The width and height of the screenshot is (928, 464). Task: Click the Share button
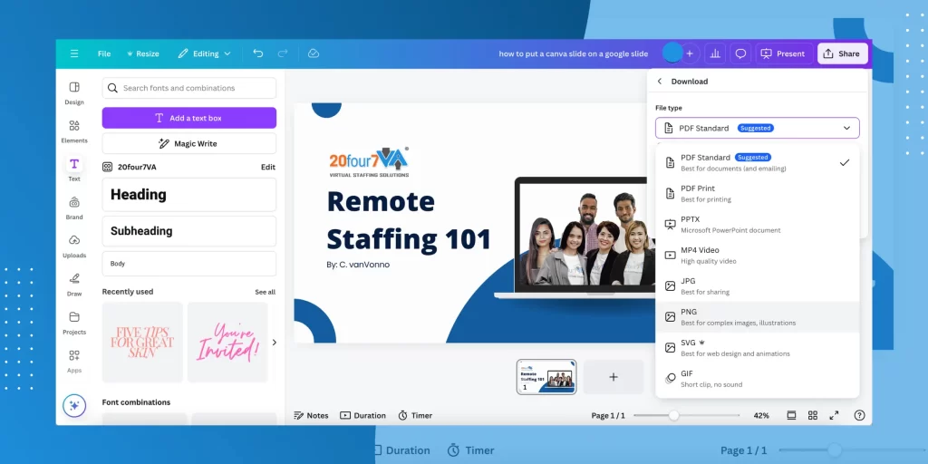coord(842,53)
